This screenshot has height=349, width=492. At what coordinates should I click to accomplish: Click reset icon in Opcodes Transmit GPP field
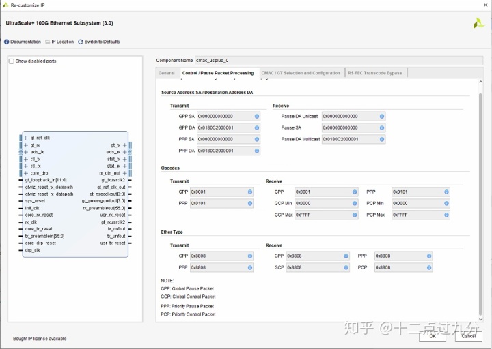coord(250,192)
